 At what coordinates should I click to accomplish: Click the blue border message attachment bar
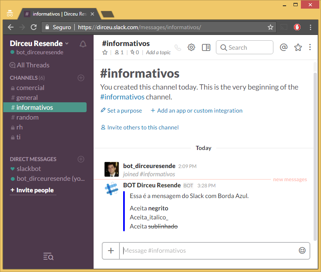point(124,211)
